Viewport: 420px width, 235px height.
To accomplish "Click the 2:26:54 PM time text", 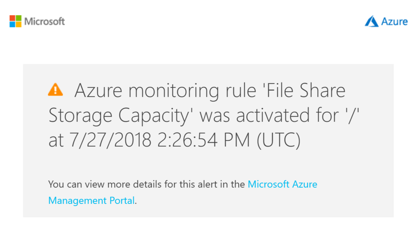I will 204,141.
